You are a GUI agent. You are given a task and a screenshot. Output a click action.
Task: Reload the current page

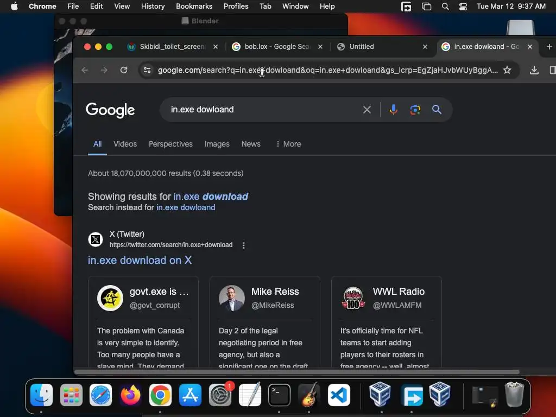pyautogui.click(x=124, y=70)
